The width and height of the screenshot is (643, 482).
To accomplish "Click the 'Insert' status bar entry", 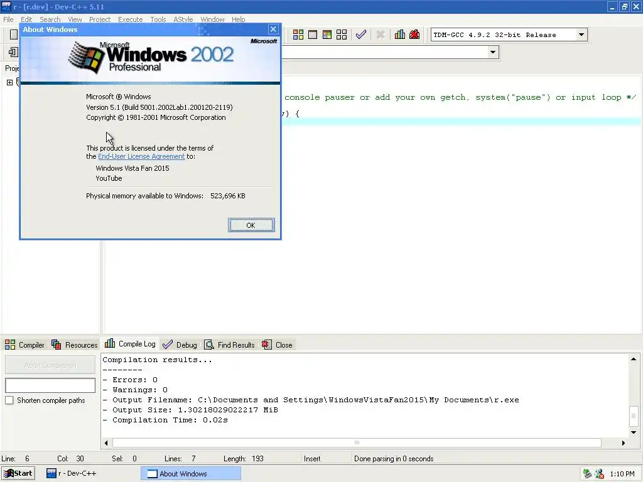I will coord(312,459).
